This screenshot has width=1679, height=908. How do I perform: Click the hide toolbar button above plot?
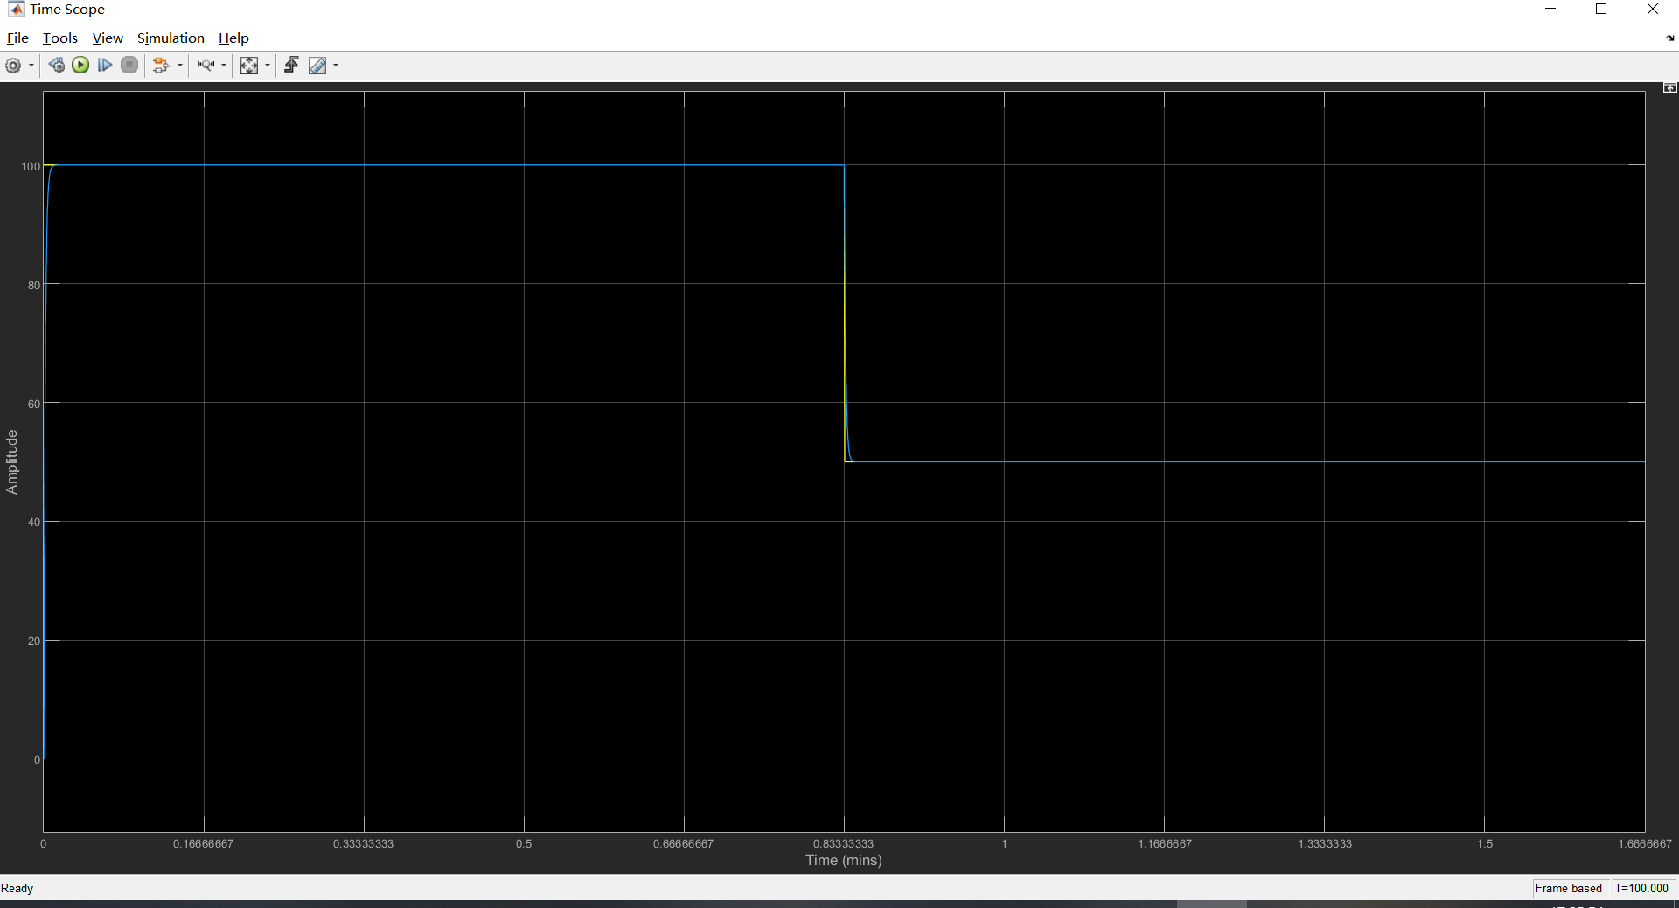coord(1669,88)
